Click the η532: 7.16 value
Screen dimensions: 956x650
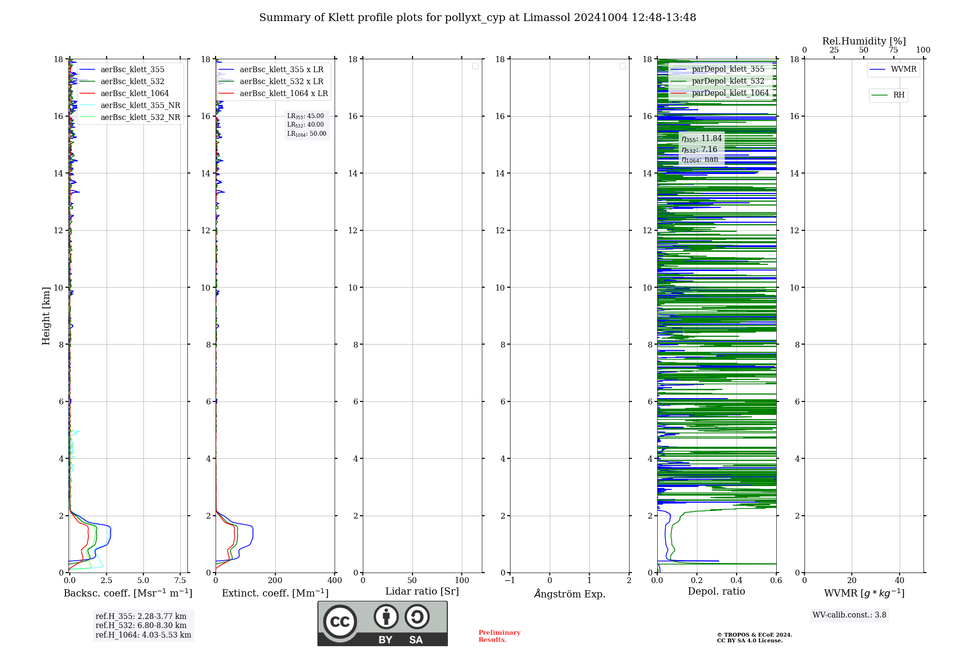click(699, 150)
